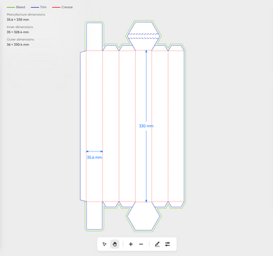Activate the hand pan tool
This screenshot has width=273, height=256.
tap(115, 244)
